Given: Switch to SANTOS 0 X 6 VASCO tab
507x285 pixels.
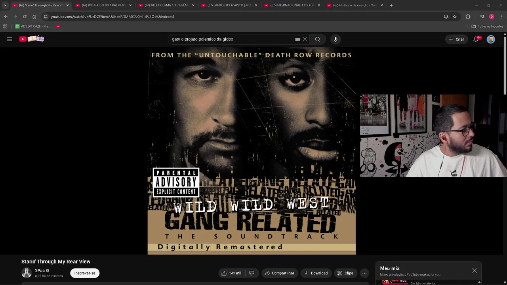Looking at the screenshot, I should (x=229, y=5).
